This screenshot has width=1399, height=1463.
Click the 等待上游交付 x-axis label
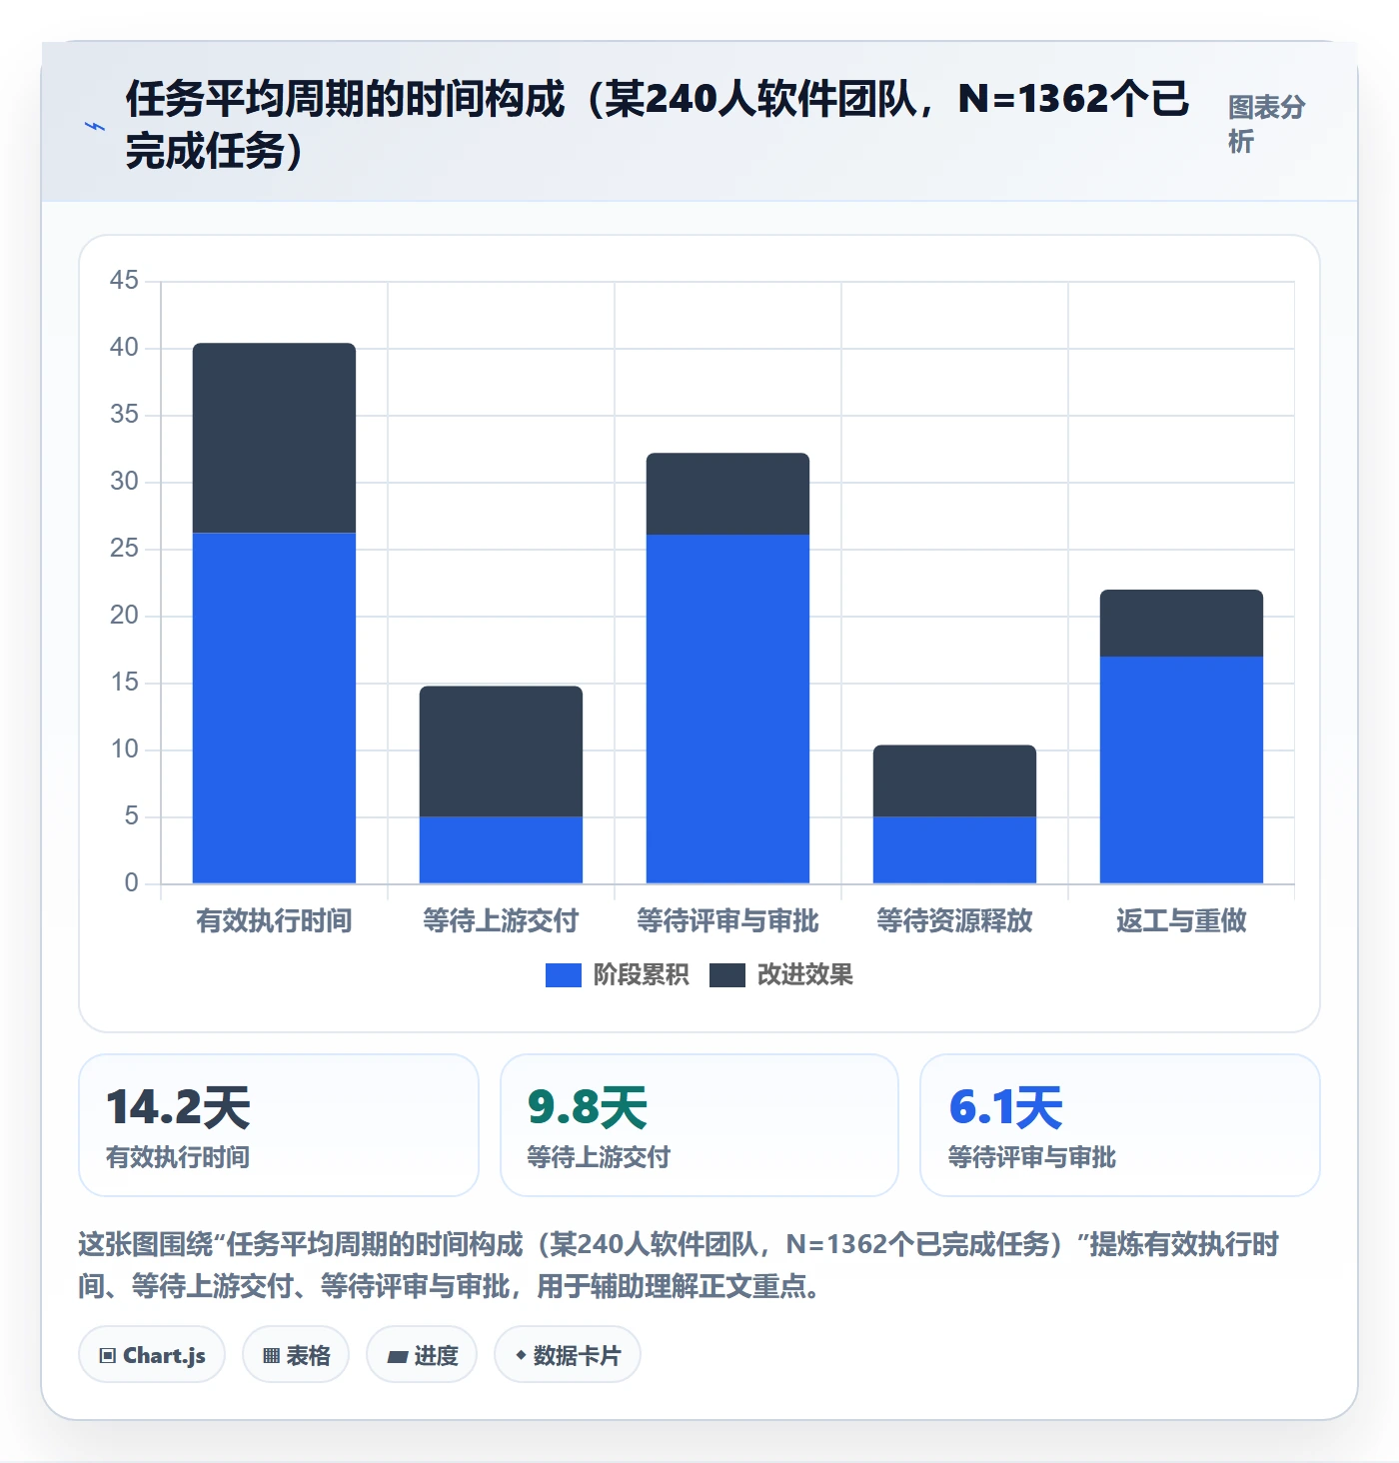[501, 920]
